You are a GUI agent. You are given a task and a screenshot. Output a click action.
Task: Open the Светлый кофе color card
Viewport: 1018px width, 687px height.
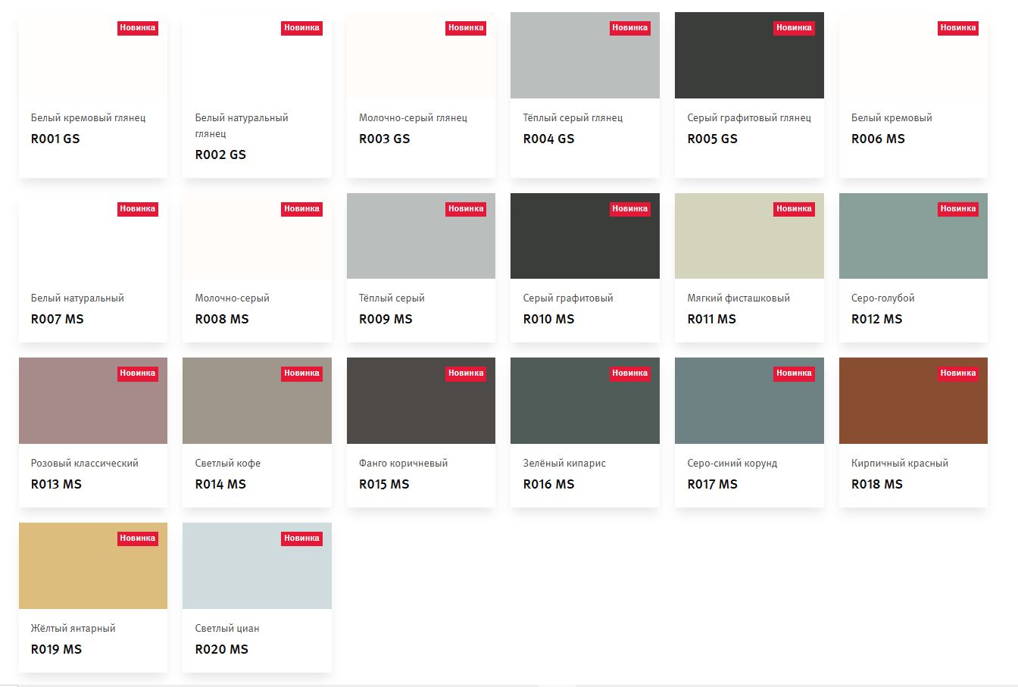click(x=257, y=432)
